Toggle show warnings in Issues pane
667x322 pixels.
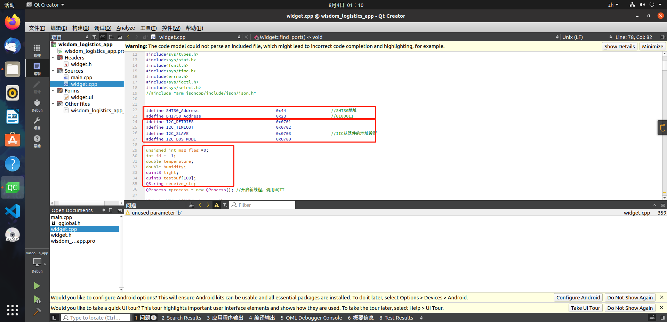click(217, 205)
